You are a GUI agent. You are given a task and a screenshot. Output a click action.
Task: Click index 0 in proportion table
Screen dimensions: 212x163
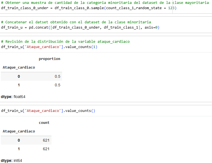(x=19, y=77)
